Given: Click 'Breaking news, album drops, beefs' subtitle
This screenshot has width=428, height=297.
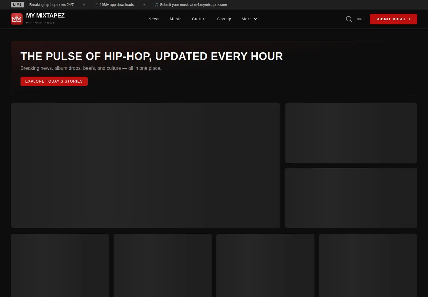Looking at the screenshot, I should click(x=91, y=68).
